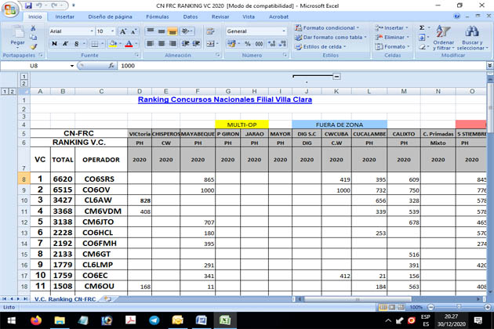Increase font size with large A
This screenshot has width=494, height=329.
pyautogui.click(x=123, y=31)
